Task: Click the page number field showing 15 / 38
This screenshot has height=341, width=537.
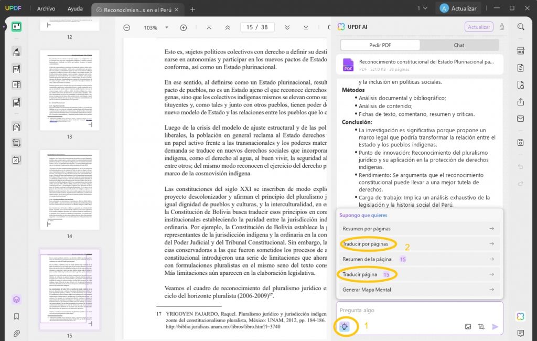Action: (257, 27)
